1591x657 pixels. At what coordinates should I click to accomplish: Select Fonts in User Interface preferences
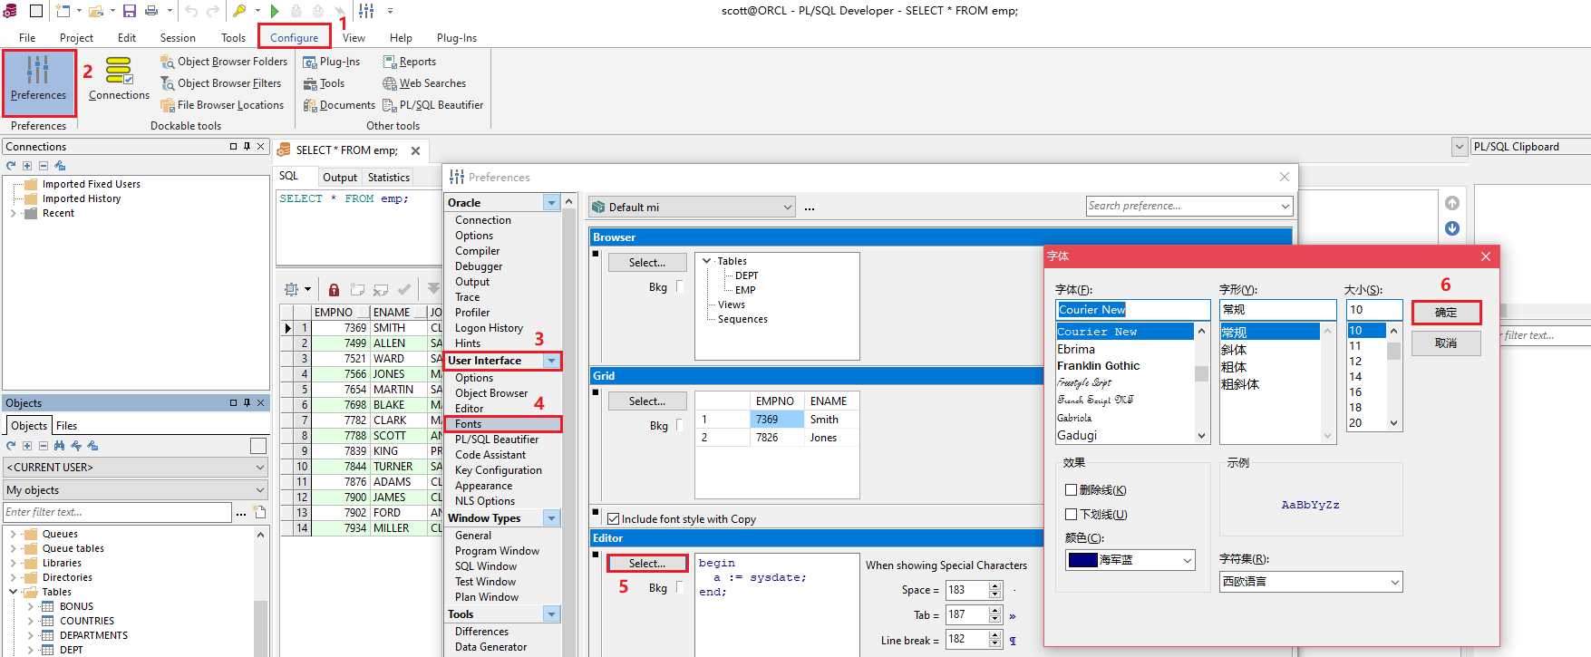[503, 424]
